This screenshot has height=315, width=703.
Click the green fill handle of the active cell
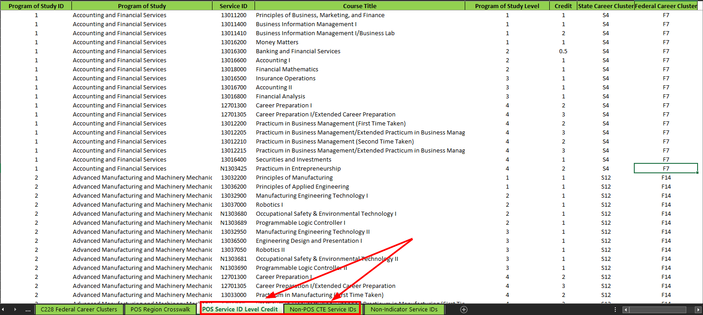697,173
